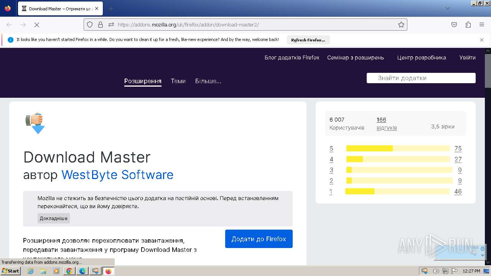Switch to the Розширення section

click(143, 81)
